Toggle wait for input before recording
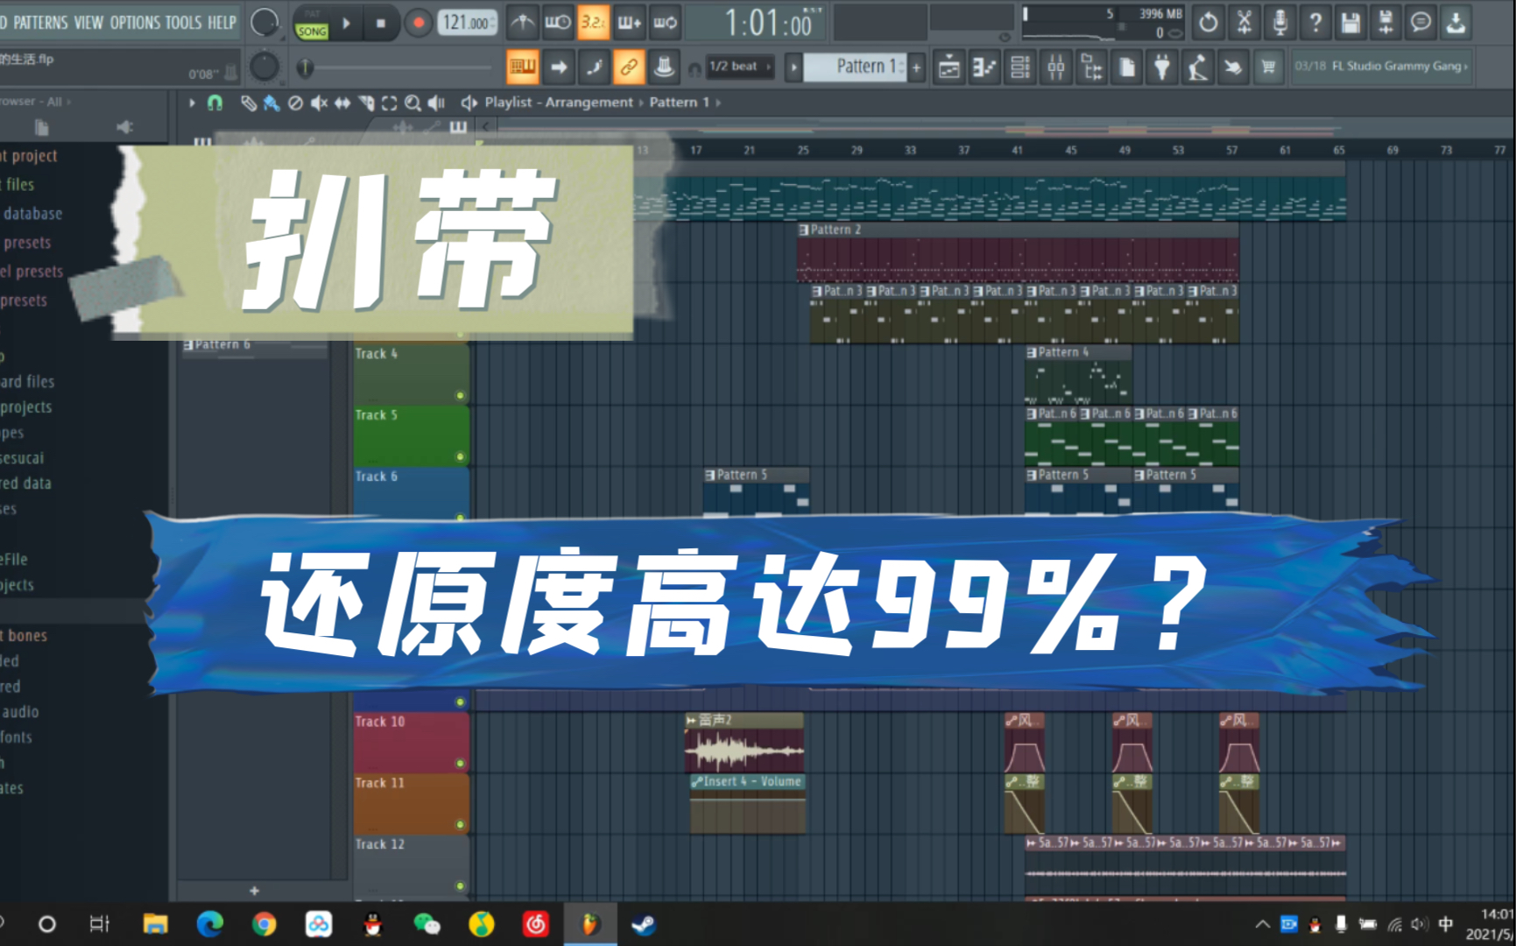The image size is (1516, 946). (x=558, y=23)
